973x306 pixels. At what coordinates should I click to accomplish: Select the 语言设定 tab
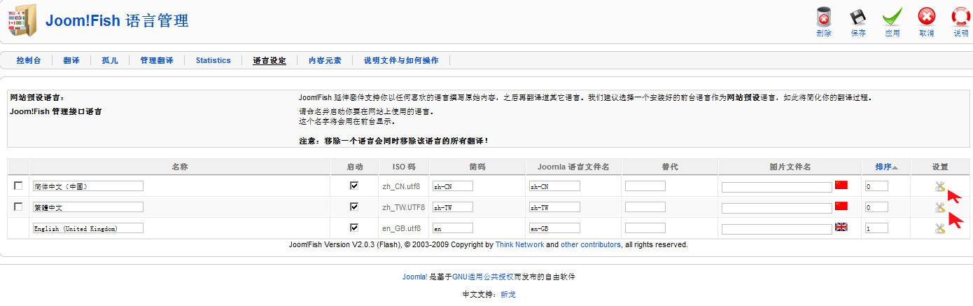click(x=269, y=60)
